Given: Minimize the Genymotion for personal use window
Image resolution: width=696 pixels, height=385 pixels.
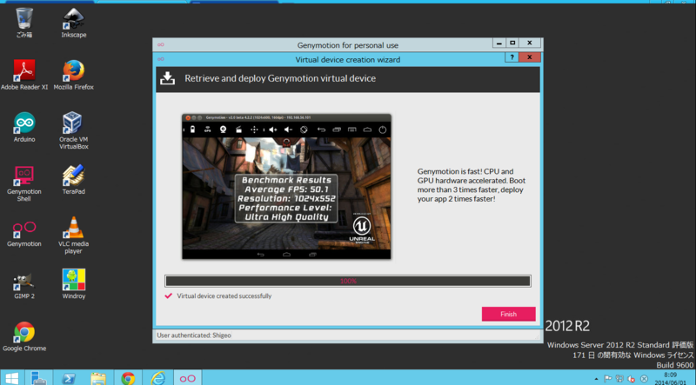Looking at the screenshot, I should pyautogui.click(x=499, y=43).
